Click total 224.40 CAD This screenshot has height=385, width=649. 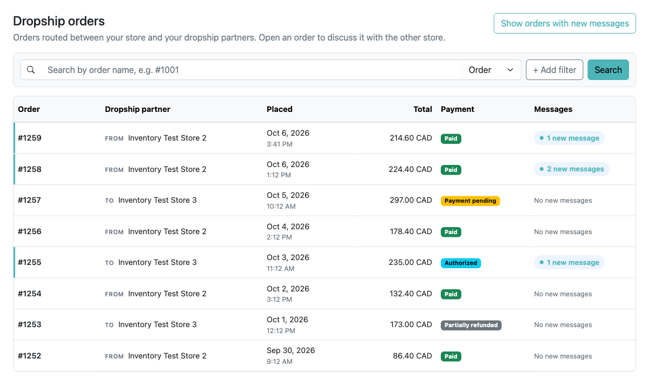tap(410, 169)
